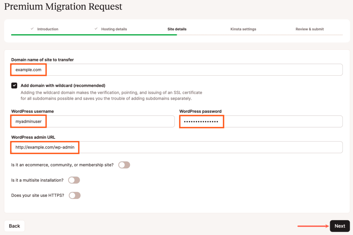353x235 pixels.
Task: Go to the Introduction step
Action: click(x=48, y=29)
